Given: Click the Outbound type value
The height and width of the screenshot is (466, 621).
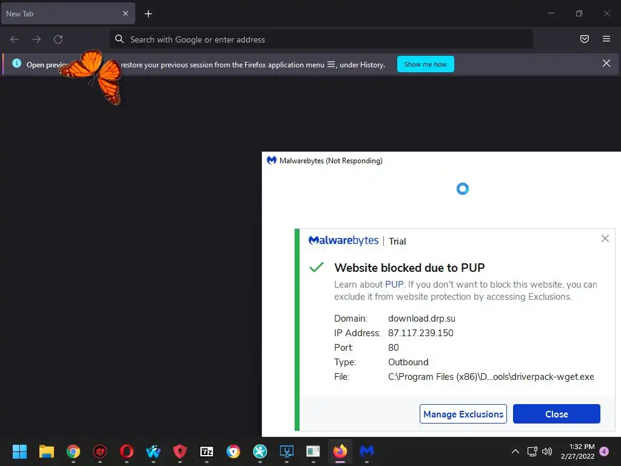Looking at the screenshot, I should tap(408, 362).
